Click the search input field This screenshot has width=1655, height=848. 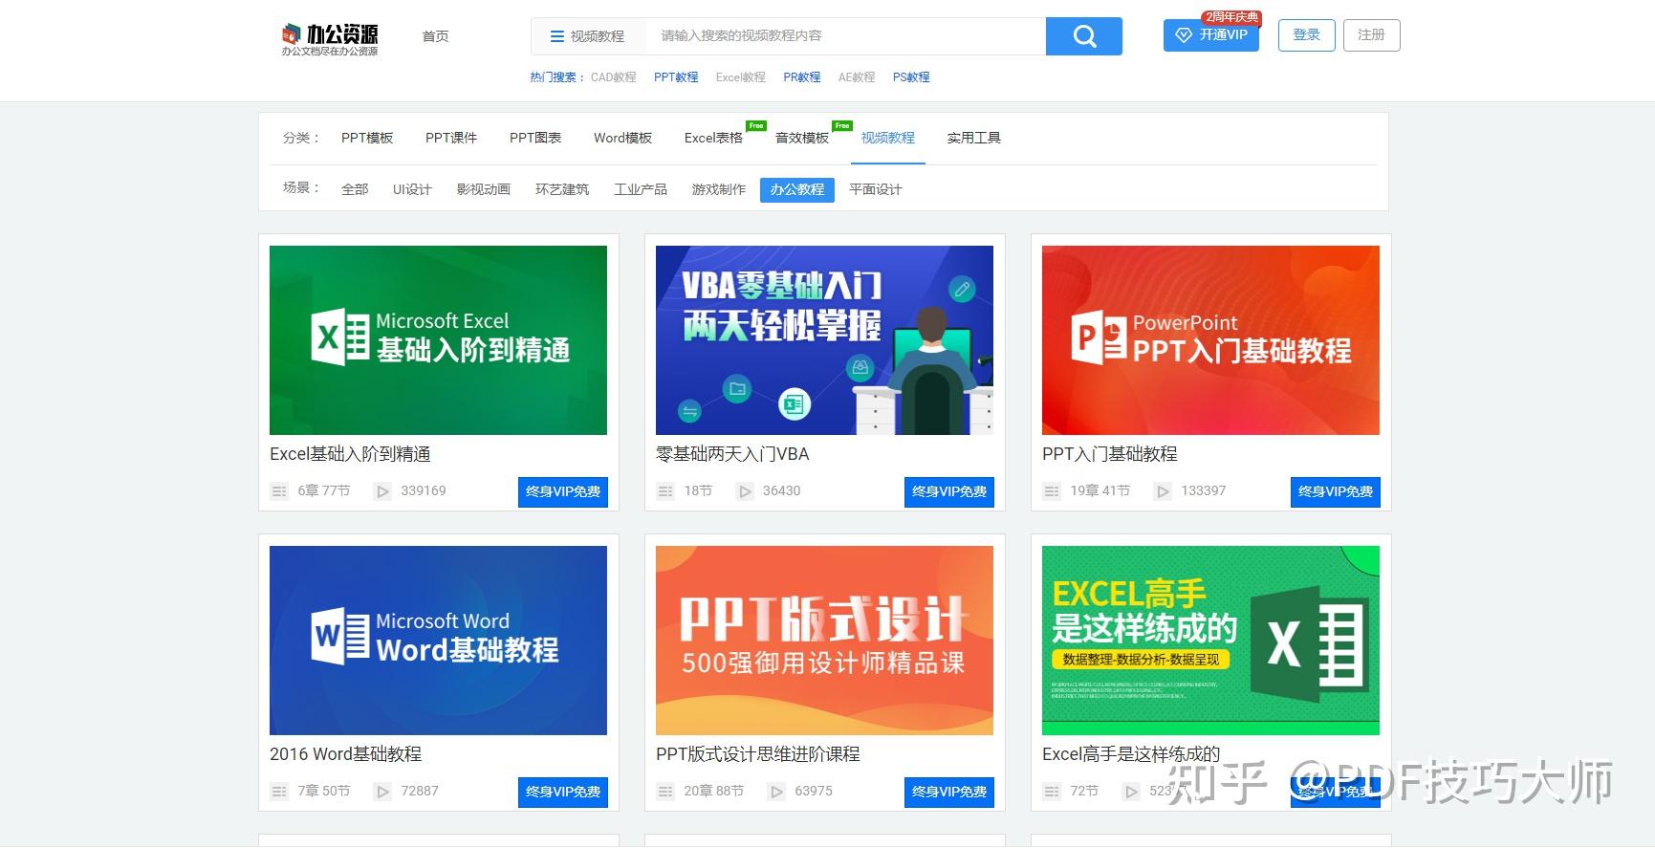846,36
